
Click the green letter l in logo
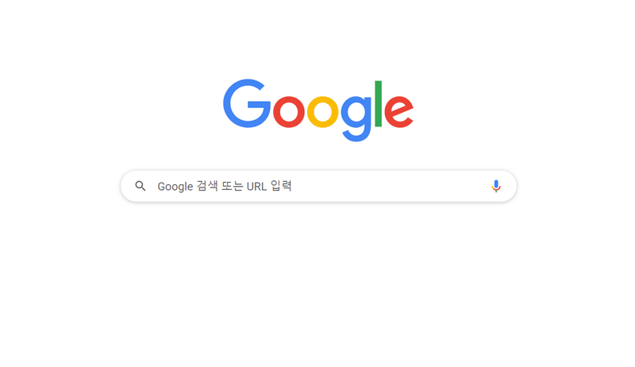379,104
